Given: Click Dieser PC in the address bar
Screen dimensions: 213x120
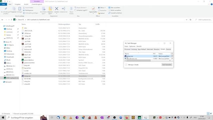Looking at the screenshot, I should tap(21, 20).
